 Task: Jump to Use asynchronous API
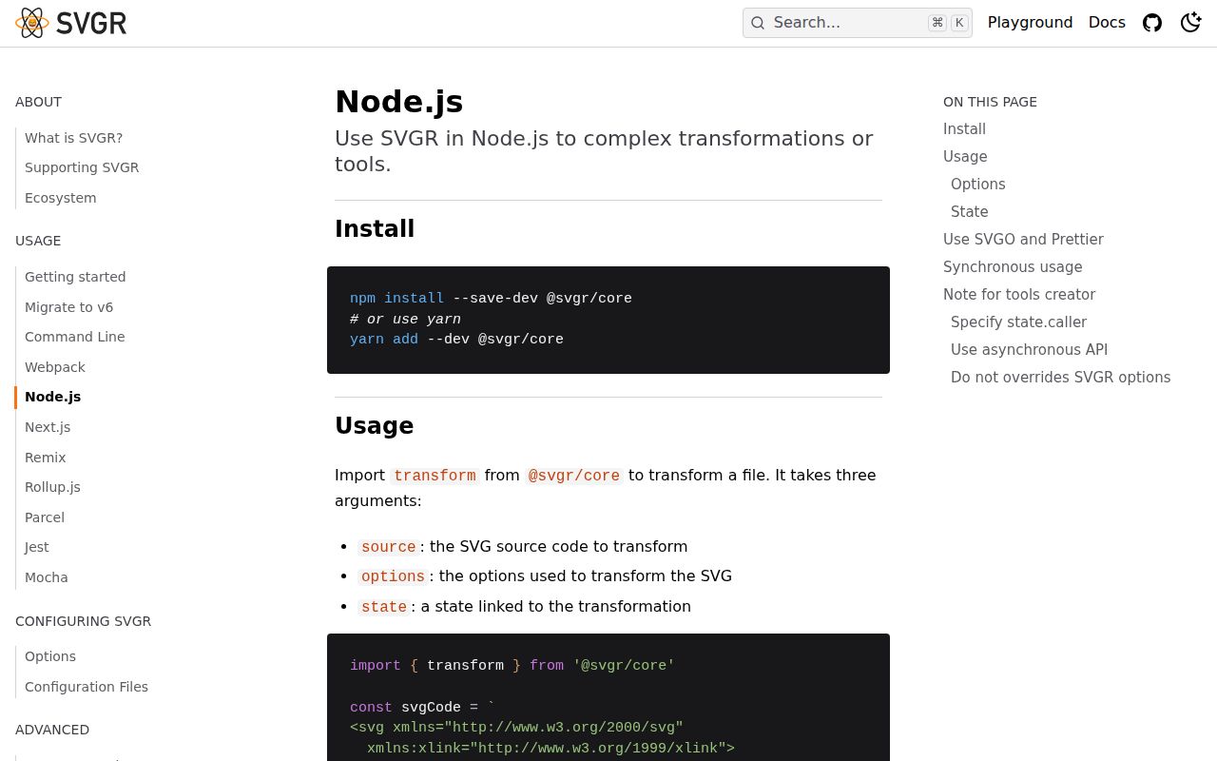pyautogui.click(x=1029, y=350)
